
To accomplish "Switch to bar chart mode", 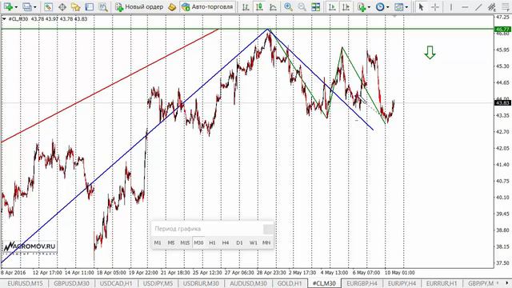I will pos(246,6).
